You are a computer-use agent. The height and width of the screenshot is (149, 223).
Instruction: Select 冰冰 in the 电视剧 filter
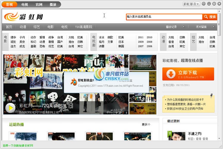(x=102, y=37)
